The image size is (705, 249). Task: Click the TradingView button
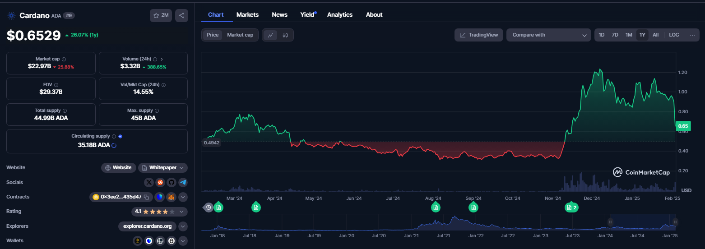coord(478,35)
